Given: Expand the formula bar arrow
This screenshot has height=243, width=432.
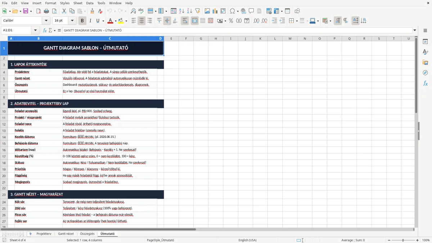Looking at the screenshot, I should [415, 30].
